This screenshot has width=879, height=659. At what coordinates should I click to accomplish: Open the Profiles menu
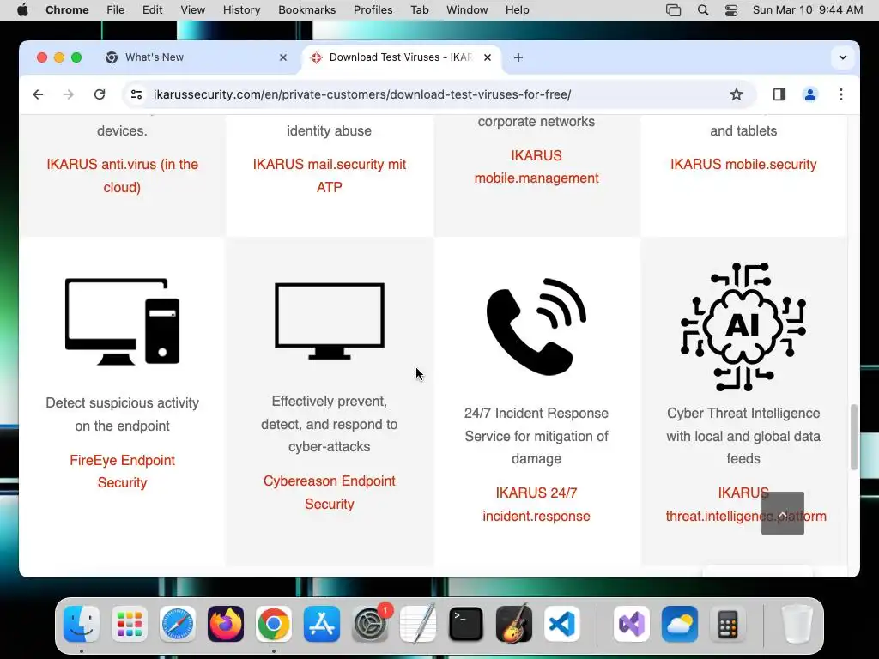(x=373, y=9)
